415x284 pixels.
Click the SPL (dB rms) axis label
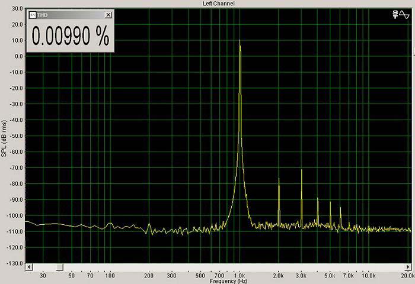4,137
